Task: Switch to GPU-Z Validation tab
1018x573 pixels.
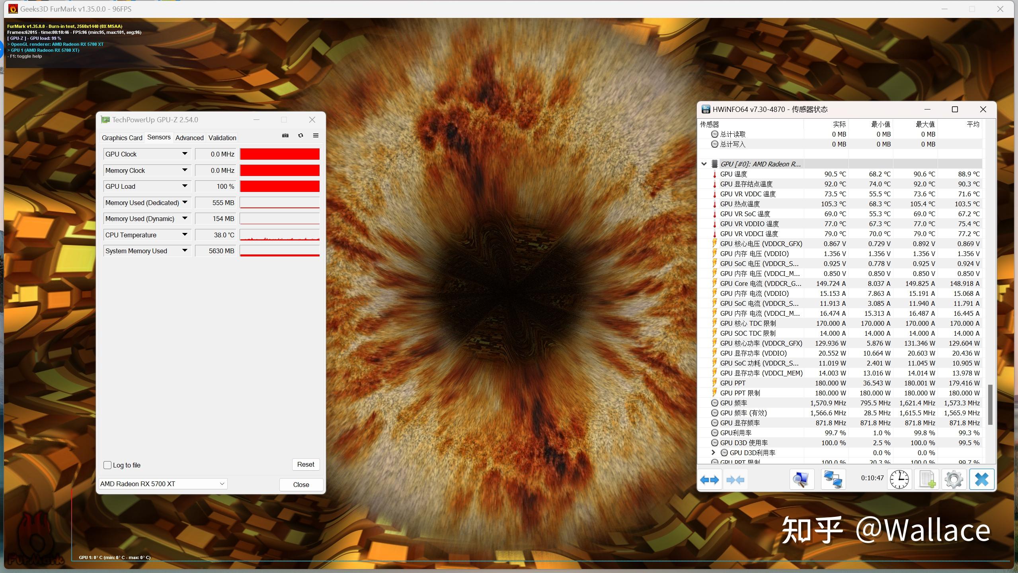Action: coord(222,137)
